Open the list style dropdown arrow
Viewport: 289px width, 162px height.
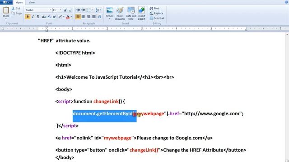[93, 10]
